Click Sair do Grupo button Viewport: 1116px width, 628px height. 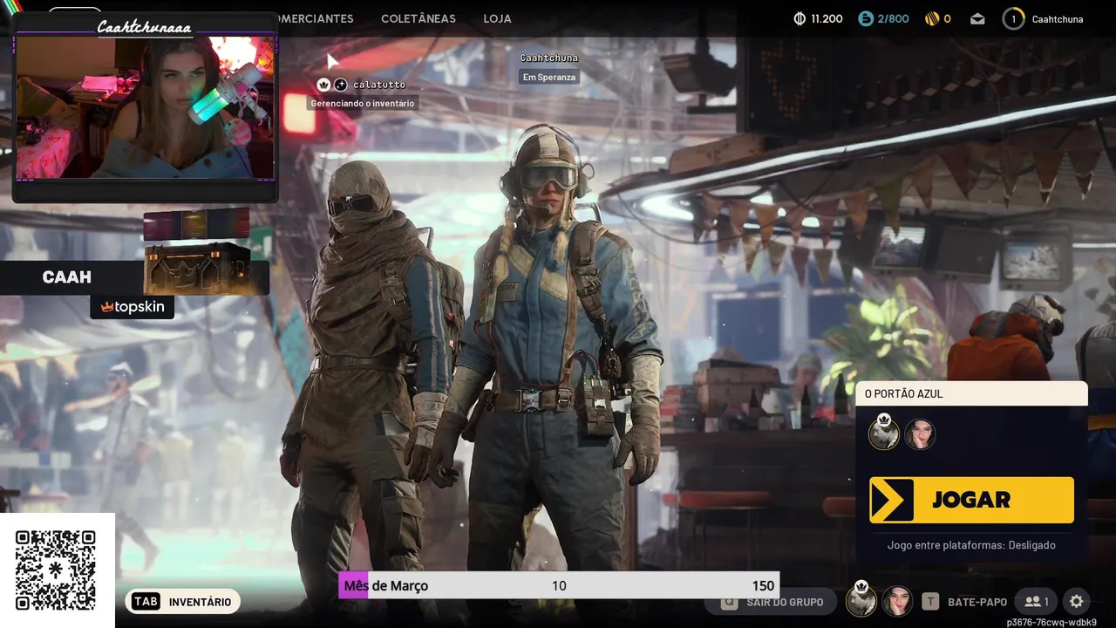coord(772,602)
